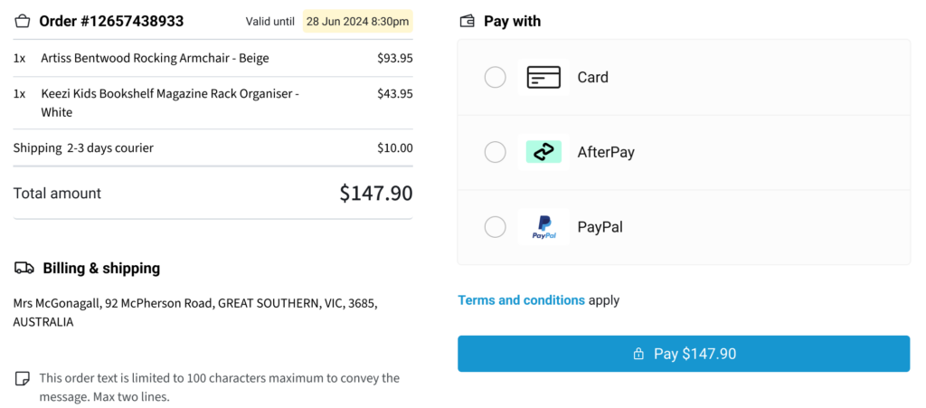Click the Shipping 2-3 days courier row
Screen dimensions: 926x408
tap(213, 147)
